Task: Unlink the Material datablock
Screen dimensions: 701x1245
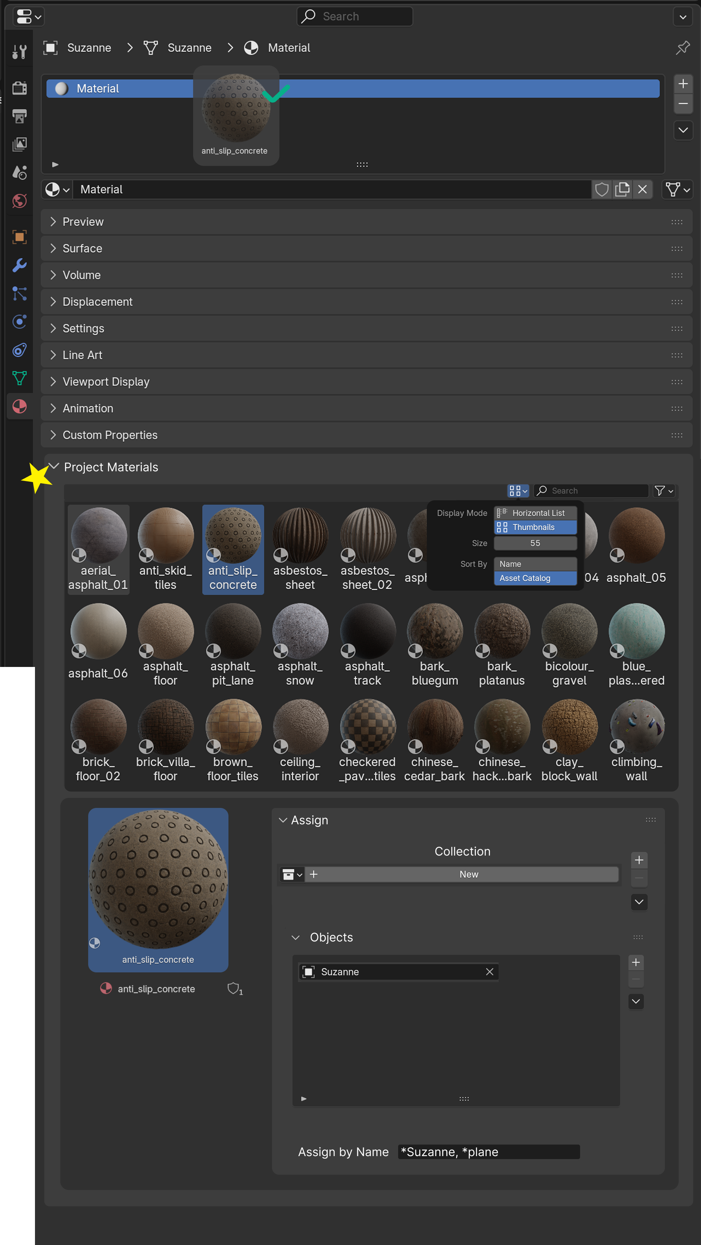Action: point(642,189)
